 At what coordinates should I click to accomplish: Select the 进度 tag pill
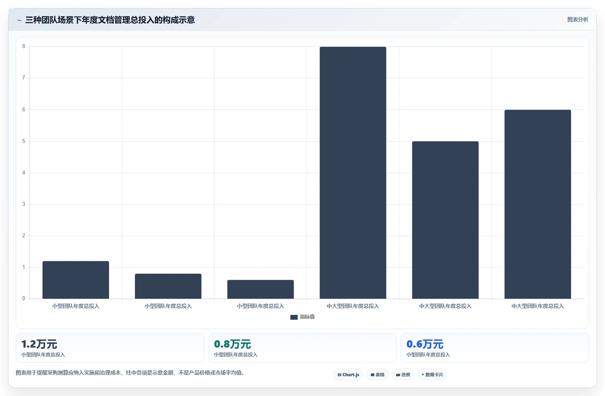click(403, 375)
